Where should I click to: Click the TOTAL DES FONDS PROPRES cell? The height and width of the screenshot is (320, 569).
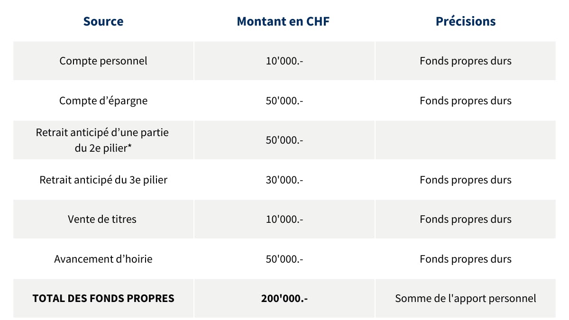click(x=103, y=299)
